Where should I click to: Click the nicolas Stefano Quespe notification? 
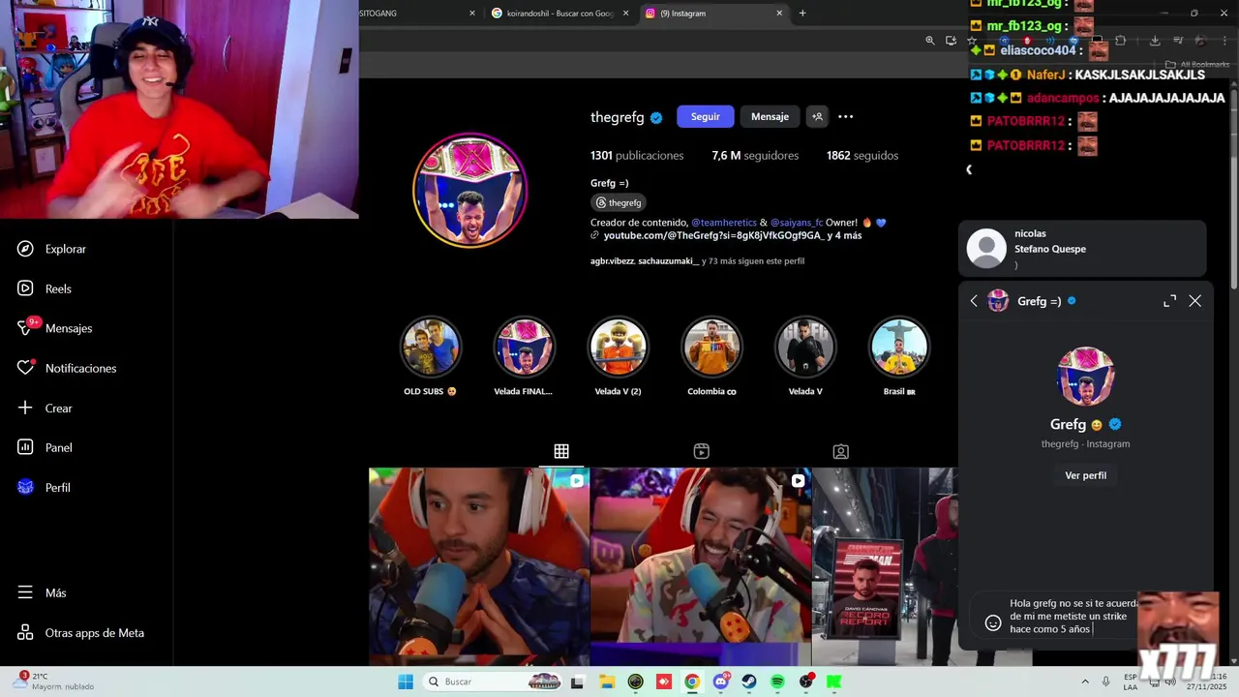[1082, 249]
